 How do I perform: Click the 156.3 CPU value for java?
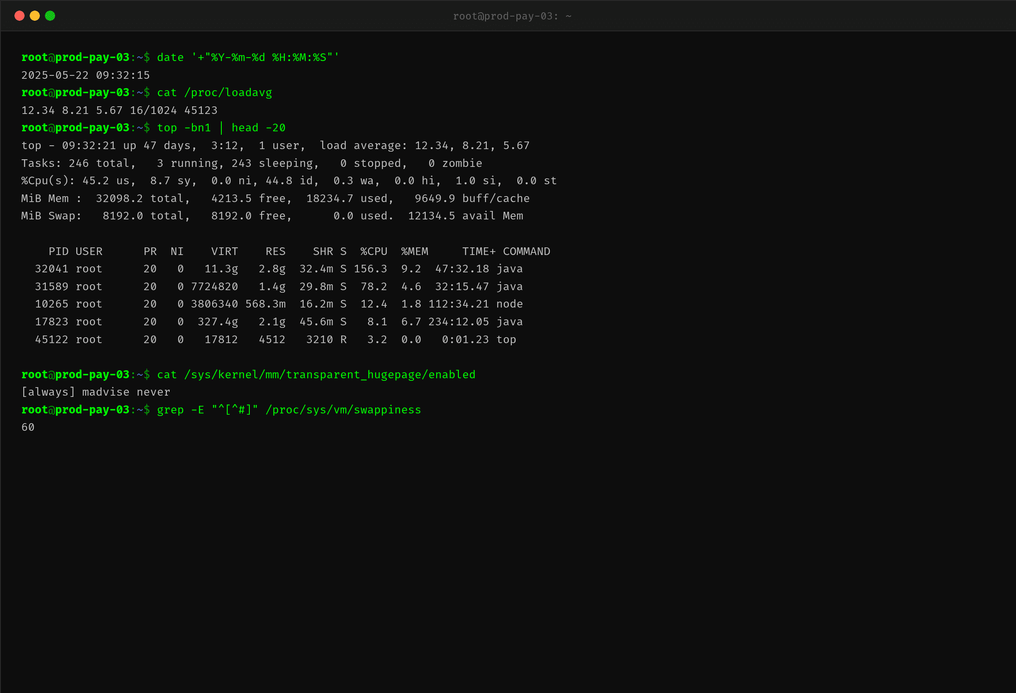click(370, 269)
